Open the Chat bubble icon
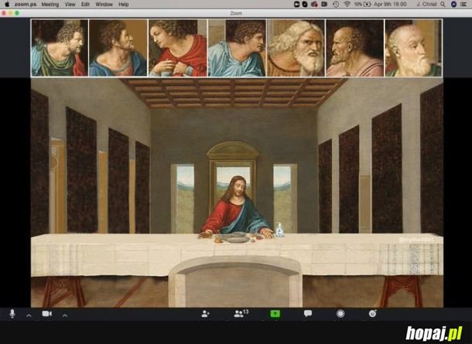The image size is (472, 344). click(x=308, y=314)
